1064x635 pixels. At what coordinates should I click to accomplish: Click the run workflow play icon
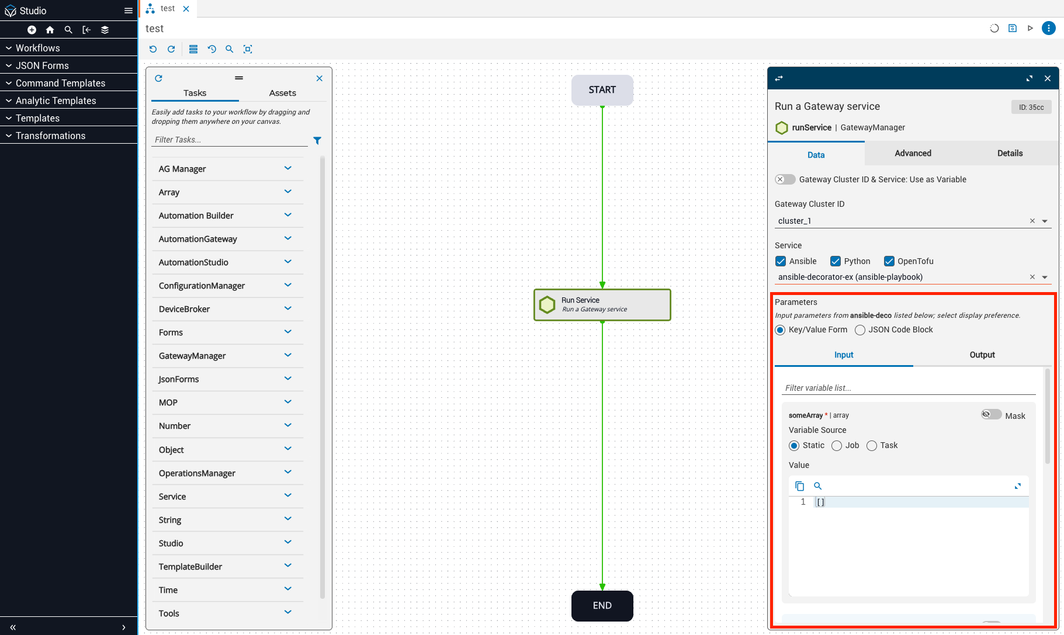tap(1030, 28)
